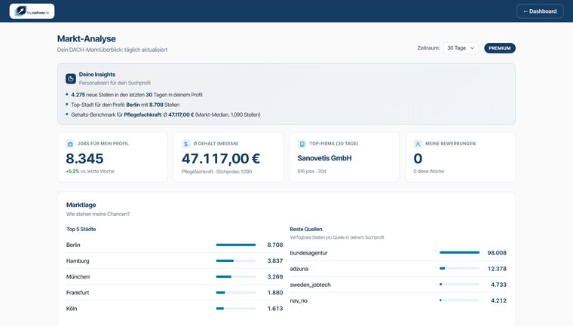Click the dollar icon beside Ø Gehalt (Median)
Image resolution: width=573 pixels, height=326 pixels.
coord(186,144)
